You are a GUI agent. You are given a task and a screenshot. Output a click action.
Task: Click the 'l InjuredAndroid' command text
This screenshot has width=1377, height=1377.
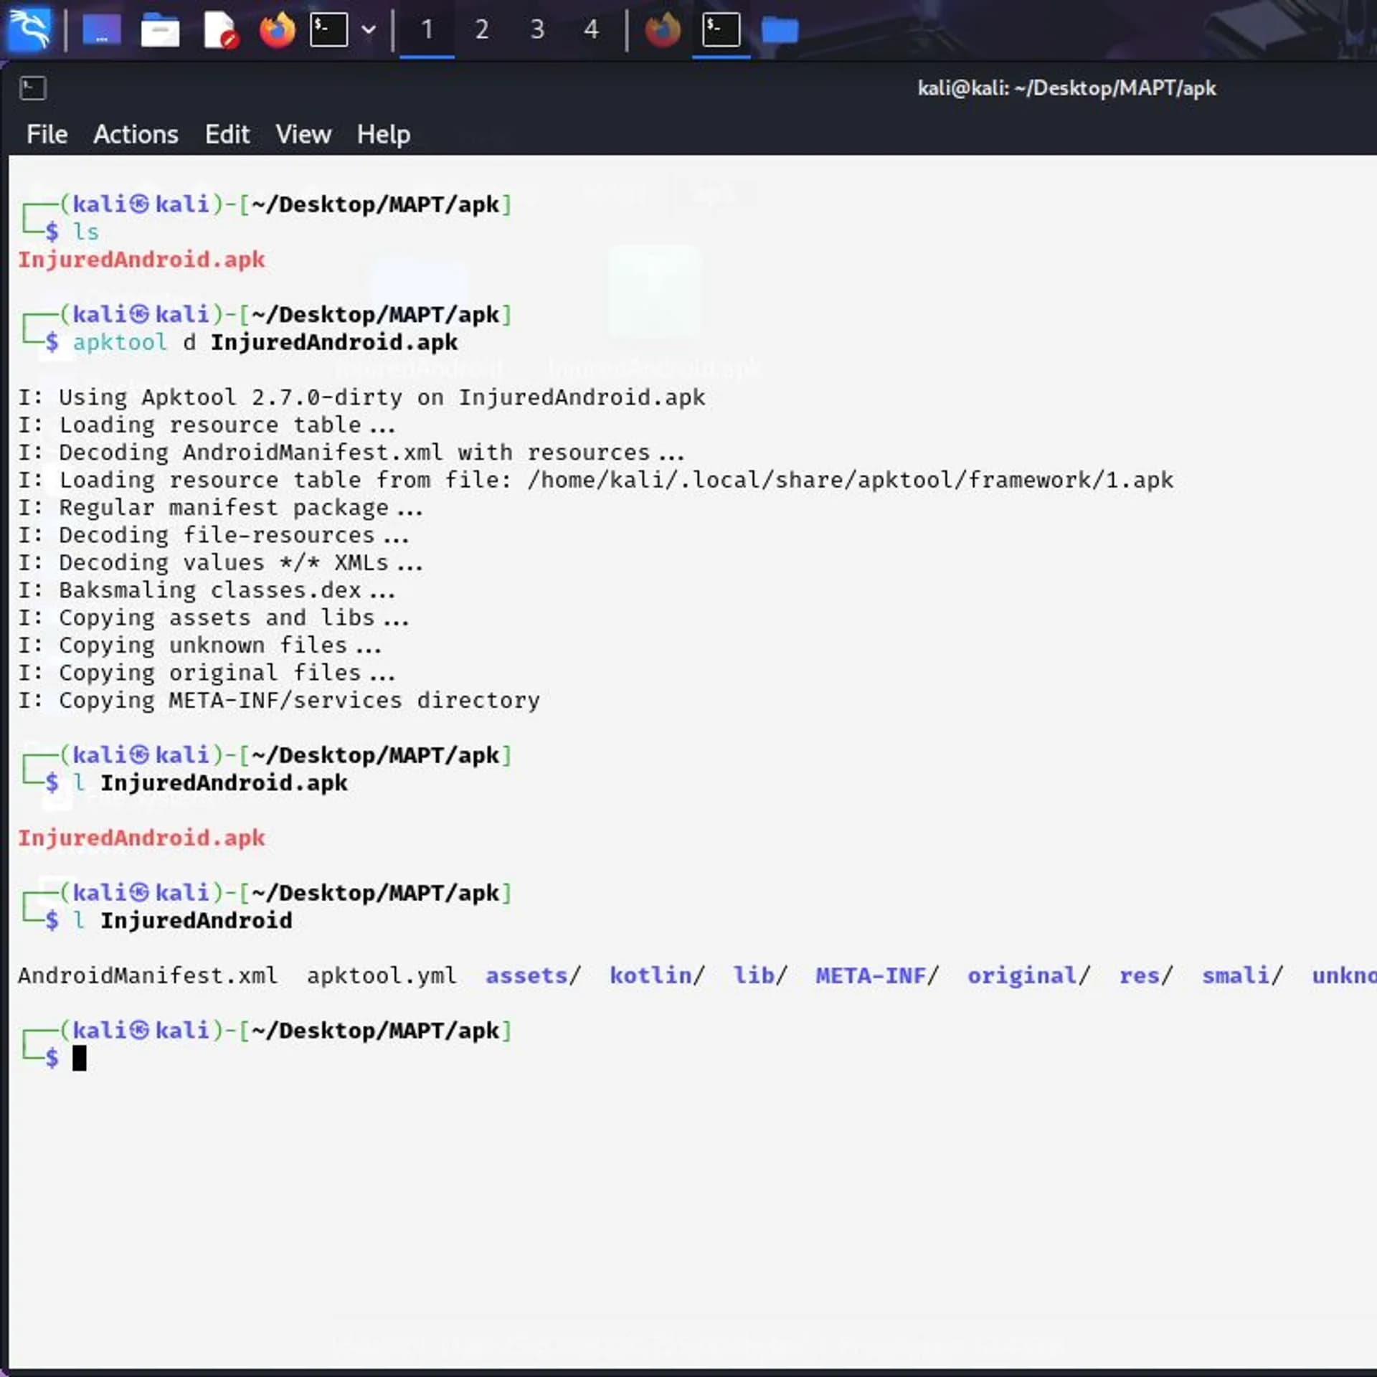point(183,921)
